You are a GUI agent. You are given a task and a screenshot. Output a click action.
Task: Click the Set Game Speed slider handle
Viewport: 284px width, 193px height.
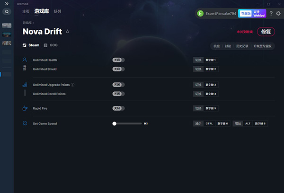point(114,123)
